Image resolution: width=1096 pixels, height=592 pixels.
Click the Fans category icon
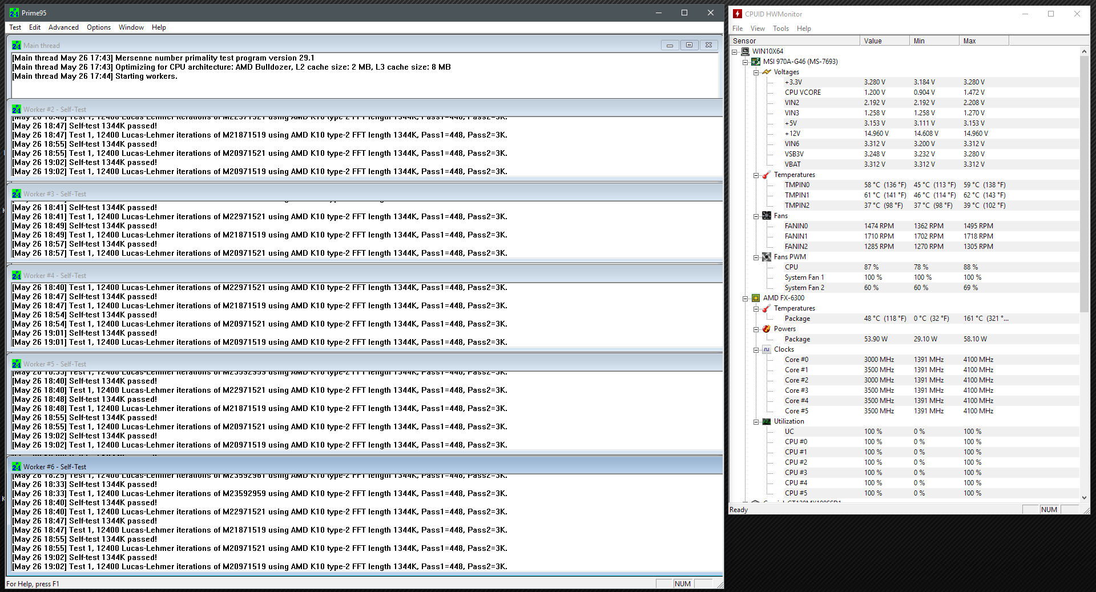tap(767, 216)
